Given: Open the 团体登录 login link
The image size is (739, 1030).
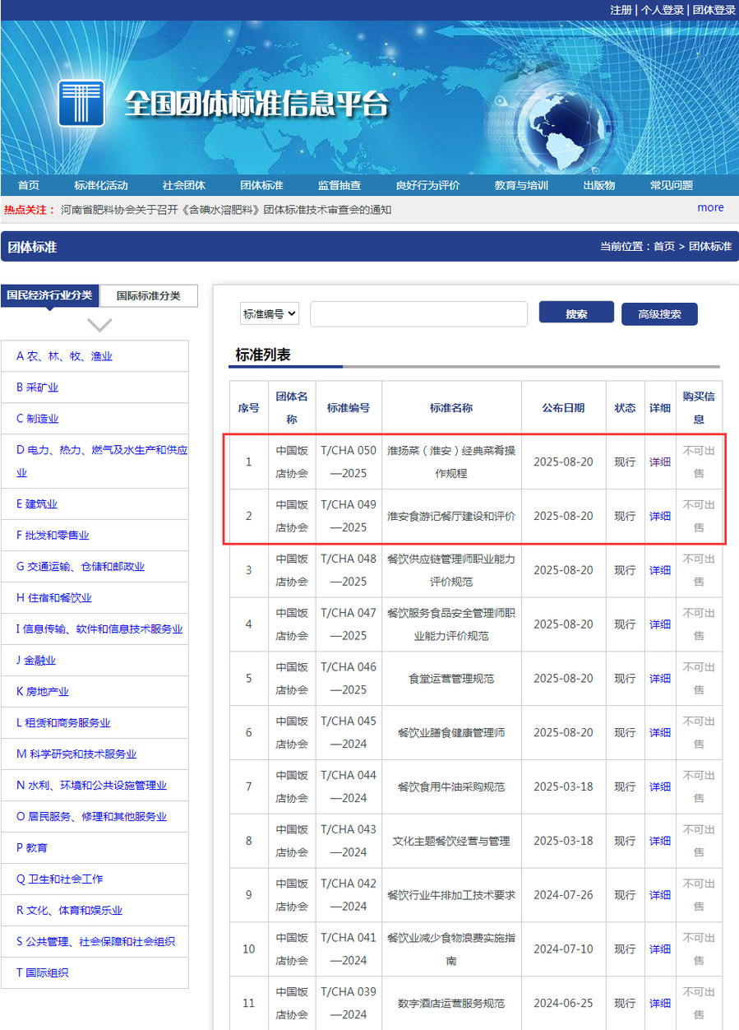Looking at the screenshot, I should [x=714, y=10].
